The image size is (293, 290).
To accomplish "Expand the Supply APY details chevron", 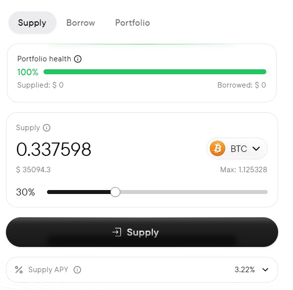I will [x=265, y=270].
